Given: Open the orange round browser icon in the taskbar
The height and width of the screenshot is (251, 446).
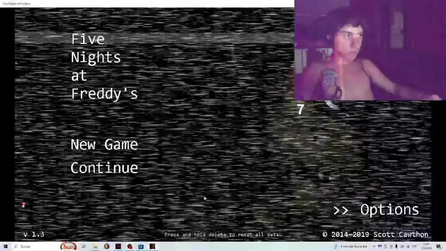Looking at the screenshot, I should [x=107, y=246].
